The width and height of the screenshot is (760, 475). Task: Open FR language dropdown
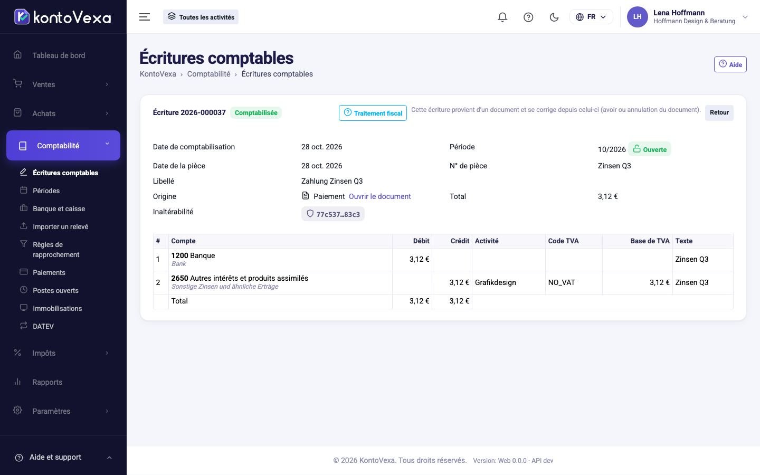[x=591, y=17]
